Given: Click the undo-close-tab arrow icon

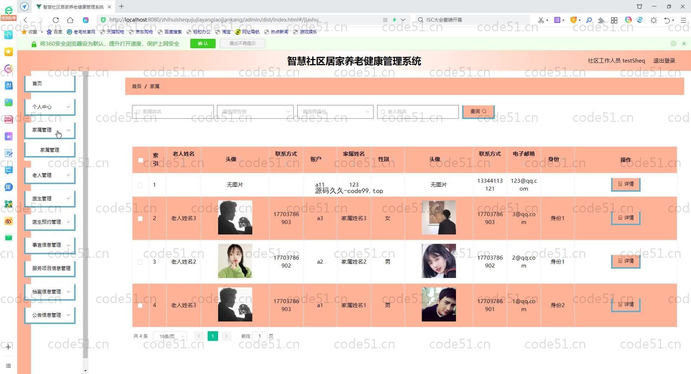Looking at the screenshot, I should [667, 20].
